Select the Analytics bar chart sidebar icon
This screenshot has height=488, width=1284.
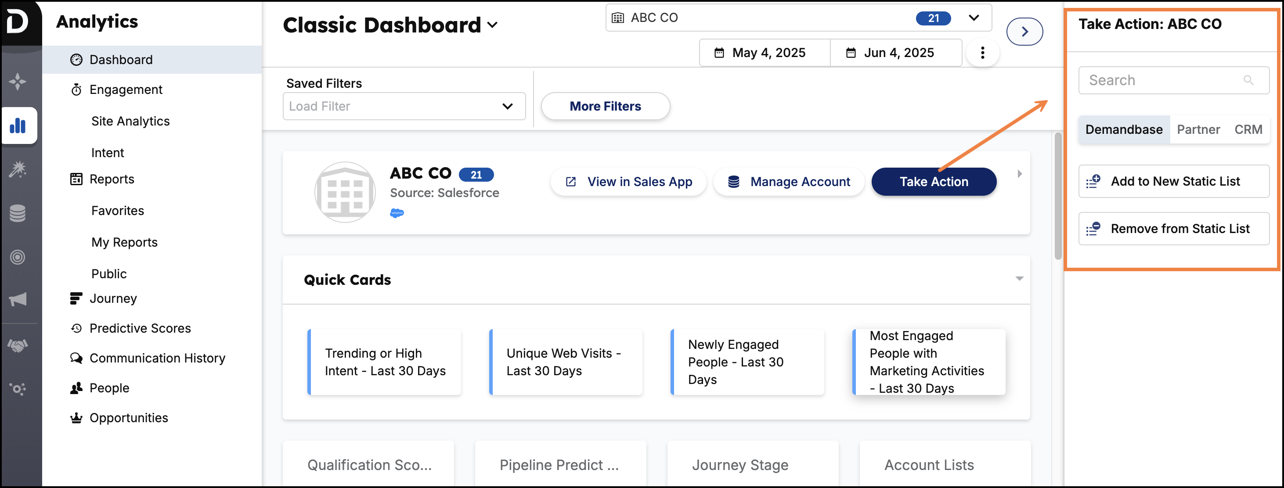click(x=18, y=126)
